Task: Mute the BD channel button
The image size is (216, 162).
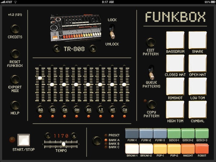Action: coord(40,110)
